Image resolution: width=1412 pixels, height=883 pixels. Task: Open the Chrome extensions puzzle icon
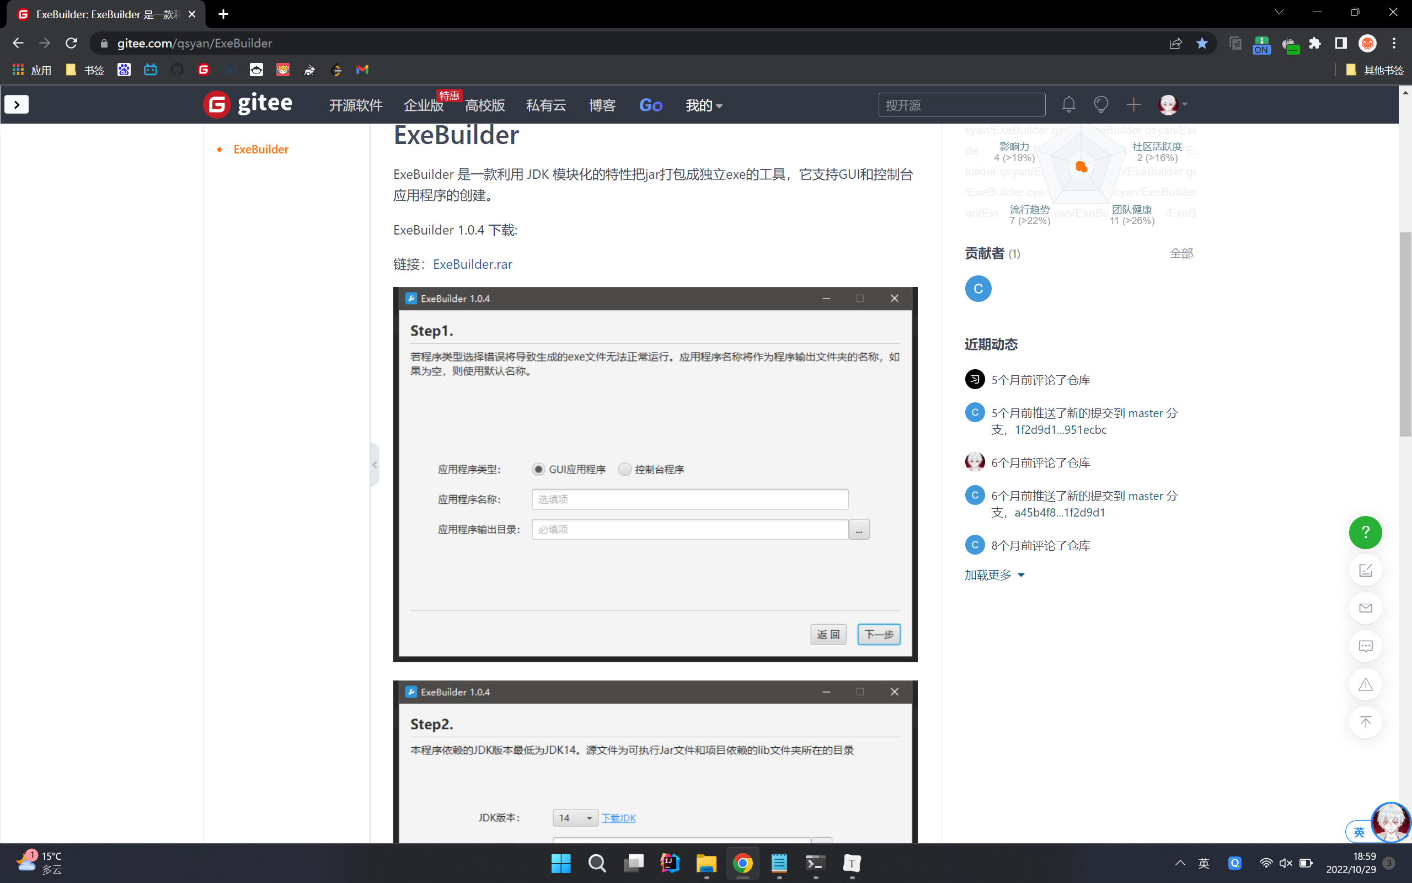pyautogui.click(x=1314, y=43)
